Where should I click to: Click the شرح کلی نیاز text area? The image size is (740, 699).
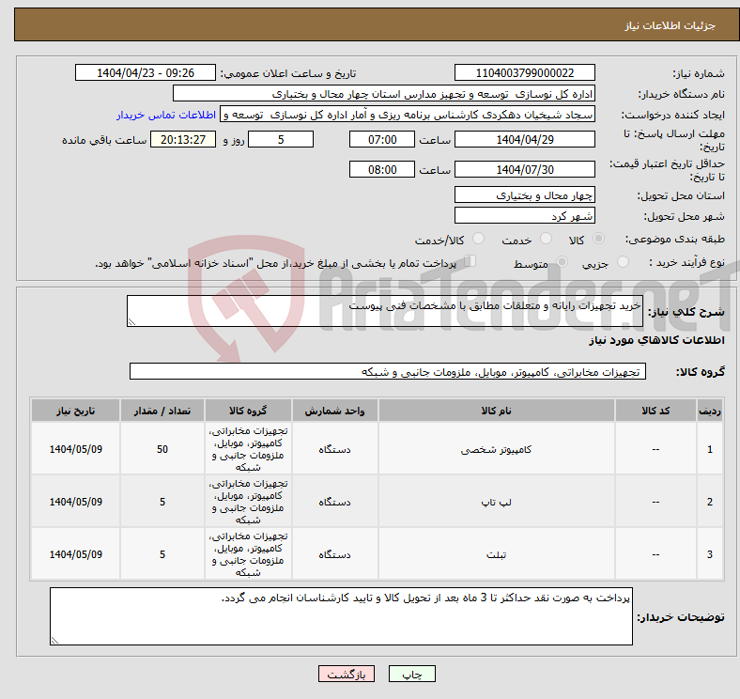(x=385, y=311)
